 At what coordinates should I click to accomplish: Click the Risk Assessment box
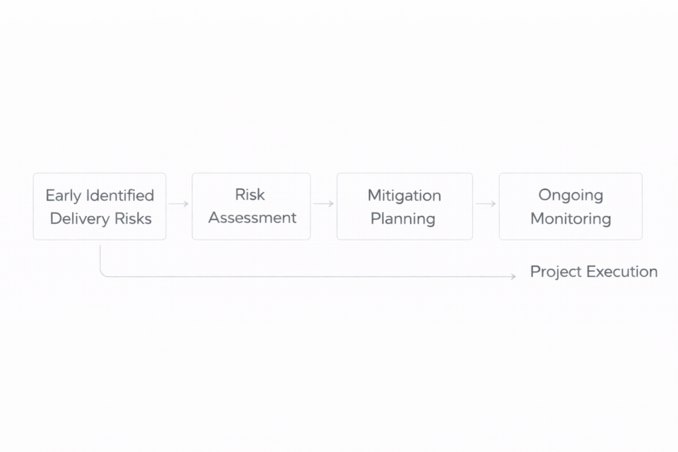[251, 206]
